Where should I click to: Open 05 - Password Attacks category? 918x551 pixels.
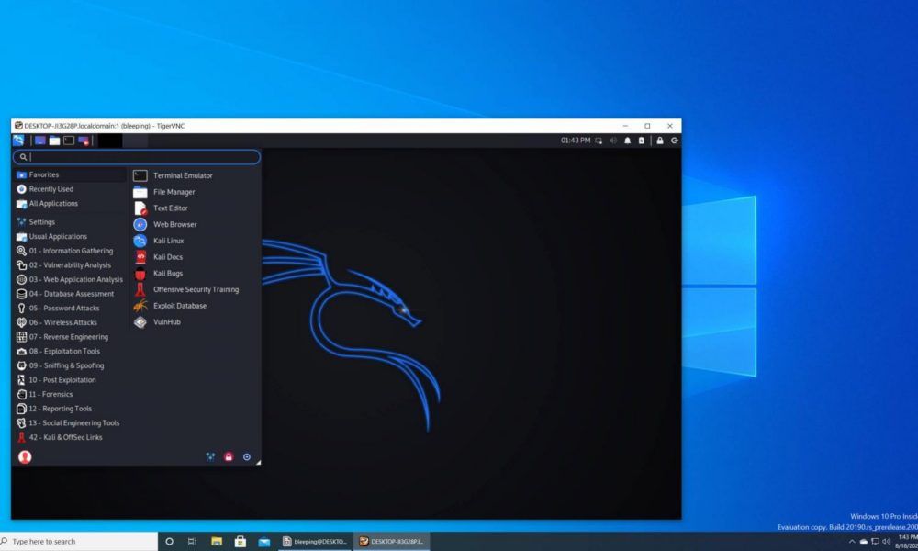point(71,308)
